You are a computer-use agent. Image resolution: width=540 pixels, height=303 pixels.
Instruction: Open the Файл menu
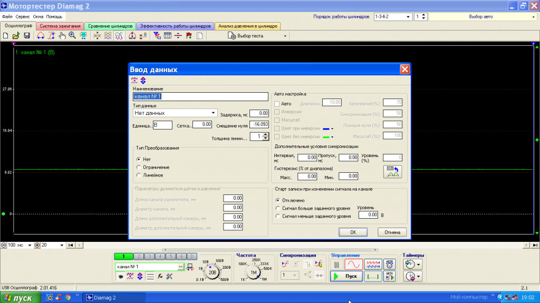click(7, 16)
